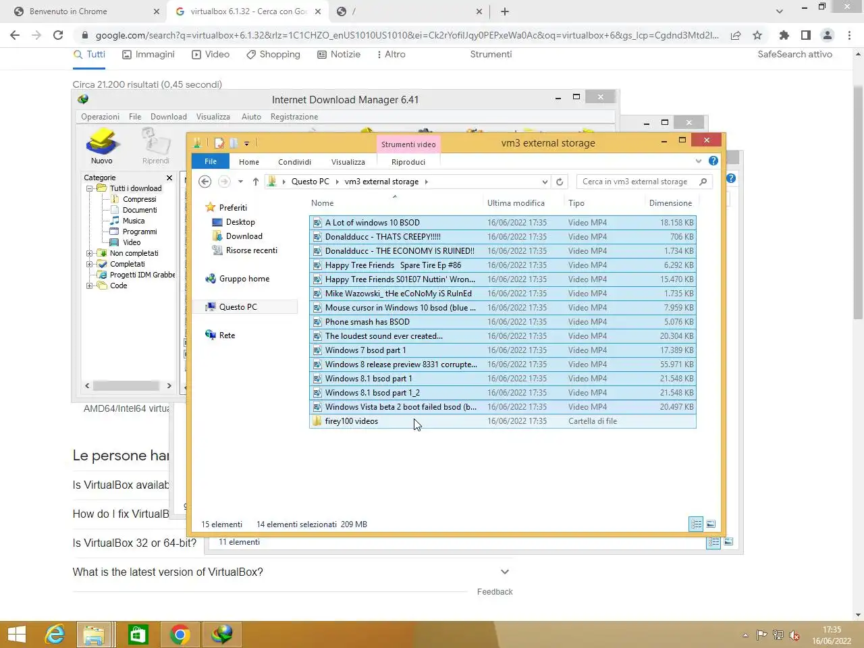
Task: Select the firey100 videos folder
Action: (x=503, y=421)
